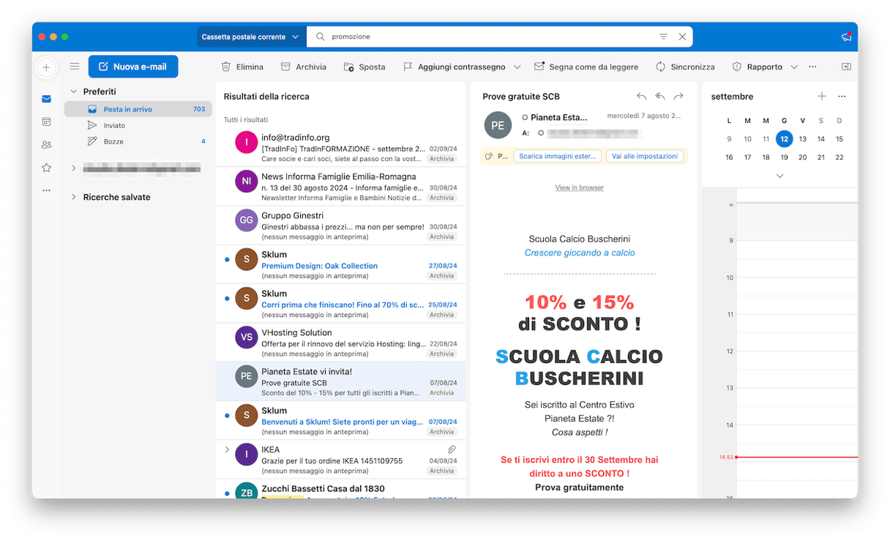890x541 pixels.
Task: Select day 9 in mini calendar
Action: (729, 139)
